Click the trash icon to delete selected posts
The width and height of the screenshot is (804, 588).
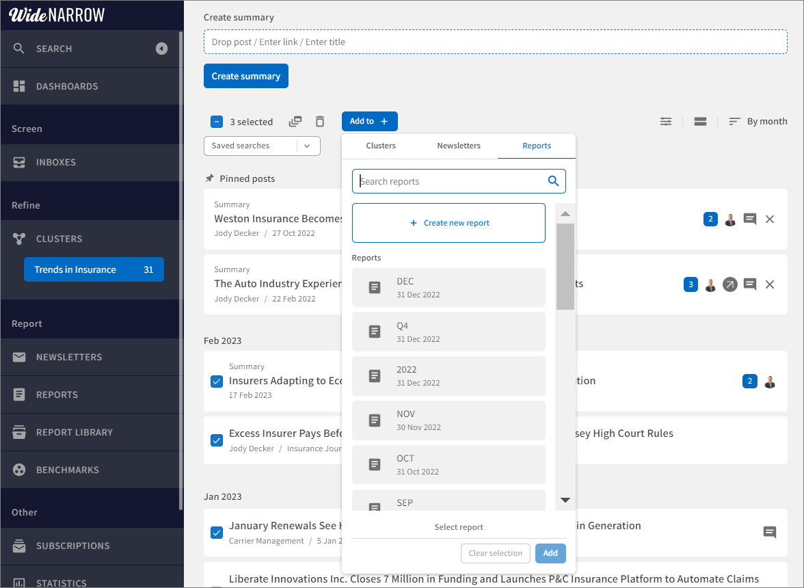tap(320, 121)
